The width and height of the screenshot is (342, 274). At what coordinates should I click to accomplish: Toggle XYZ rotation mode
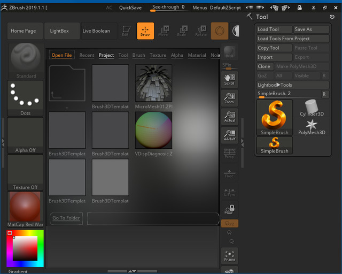click(229, 224)
